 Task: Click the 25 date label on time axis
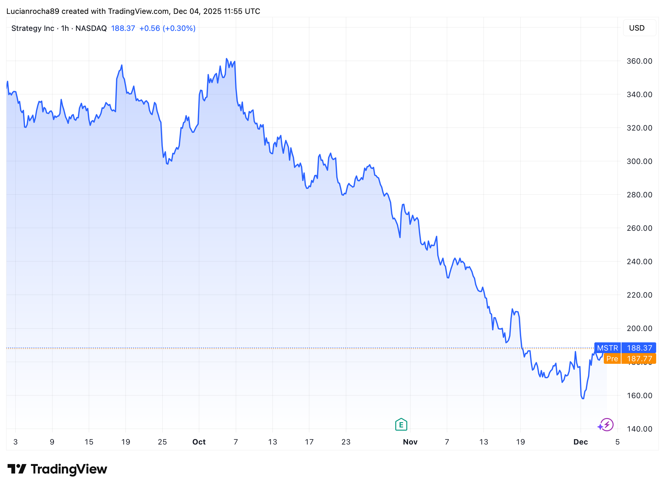click(162, 442)
